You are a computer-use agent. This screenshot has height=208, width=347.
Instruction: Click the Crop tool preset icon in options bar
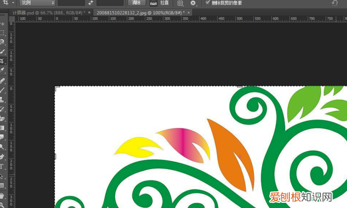(x=6, y=3)
